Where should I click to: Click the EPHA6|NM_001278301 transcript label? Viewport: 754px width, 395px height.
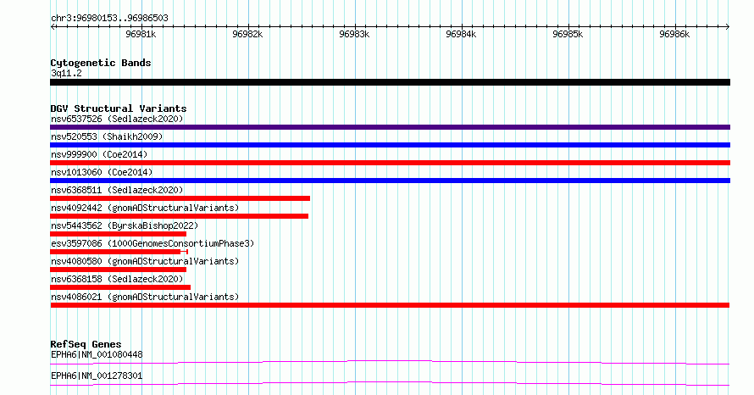pos(97,376)
